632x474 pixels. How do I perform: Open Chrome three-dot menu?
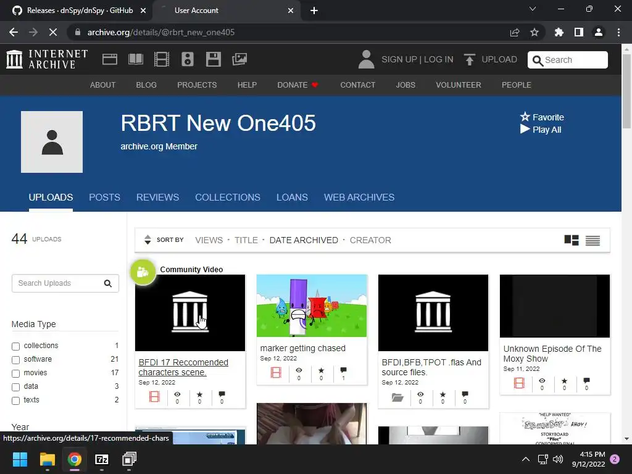point(618,32)
